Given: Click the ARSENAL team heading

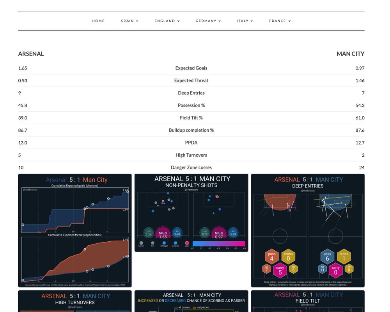Looking at the screenshot, I should point(31,54).
